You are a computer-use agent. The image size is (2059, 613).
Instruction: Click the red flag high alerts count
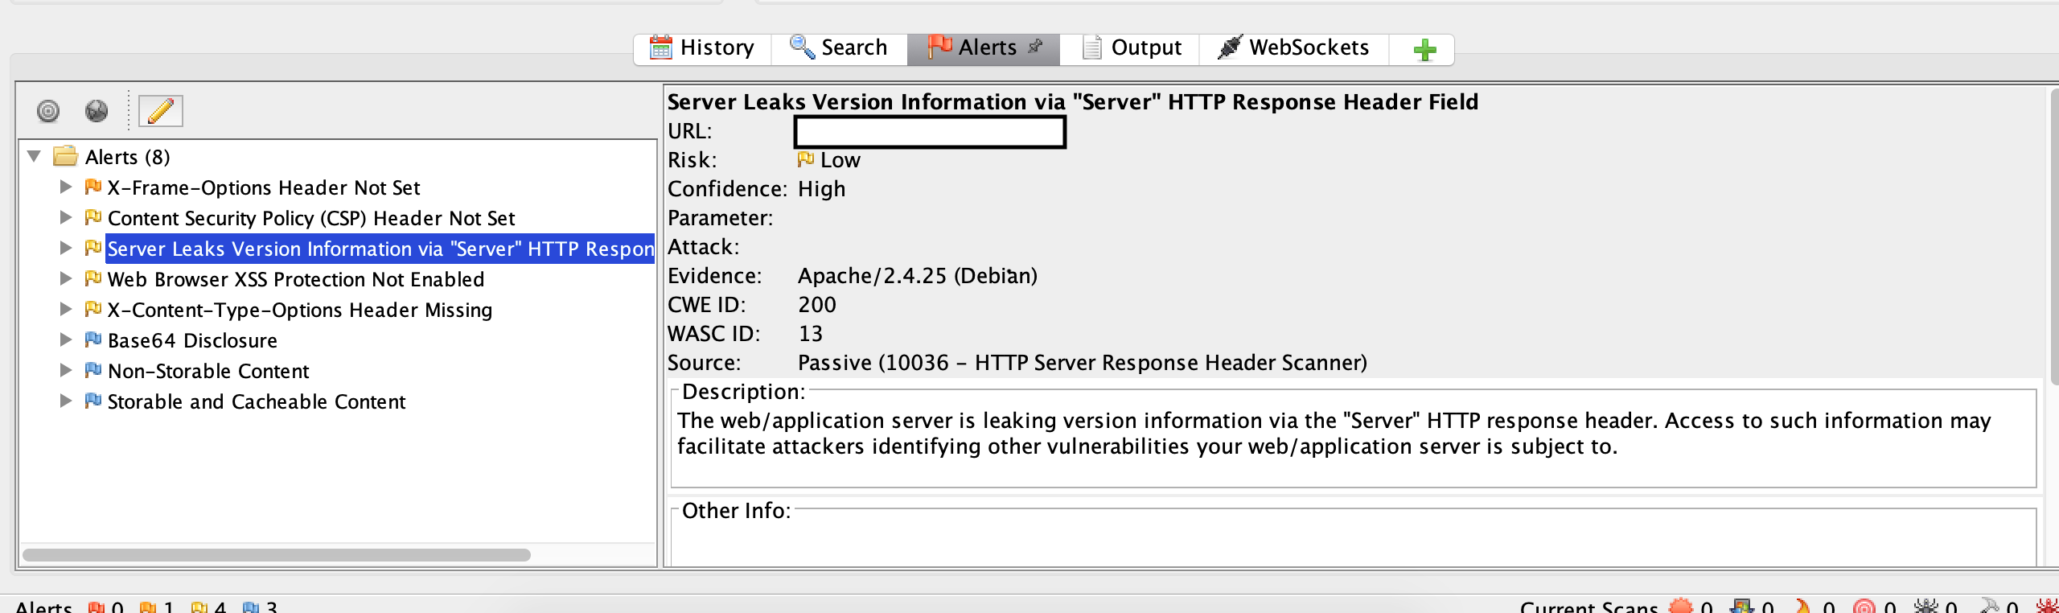coord(107,607)
